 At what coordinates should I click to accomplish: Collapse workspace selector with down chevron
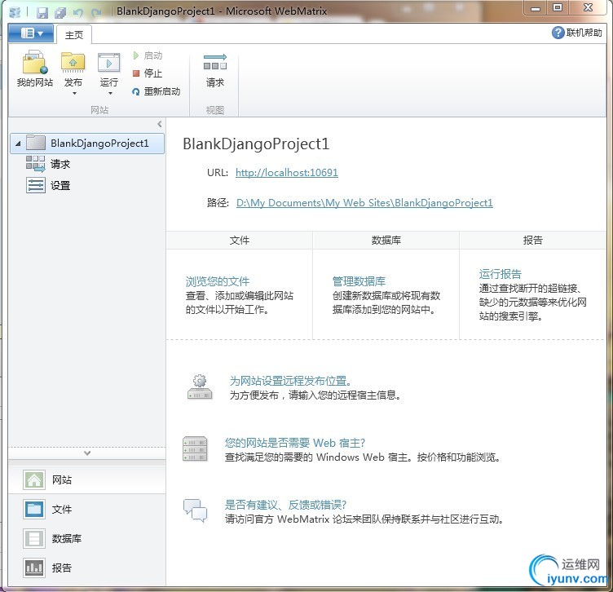(x=87, y=453)
